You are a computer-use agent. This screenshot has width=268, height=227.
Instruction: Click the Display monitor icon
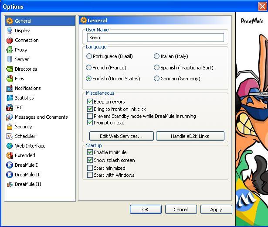(10, 31)
